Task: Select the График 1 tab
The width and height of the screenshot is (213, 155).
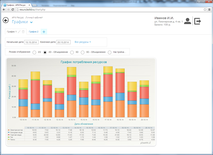Action: 12,32
